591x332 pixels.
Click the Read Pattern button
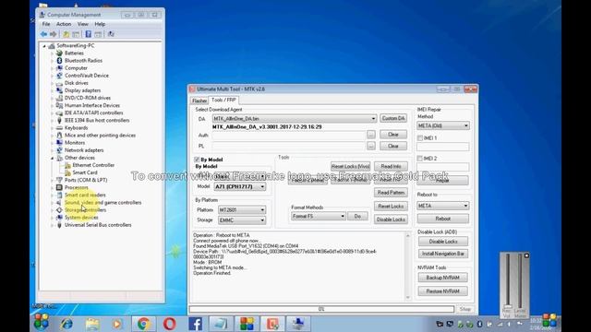point(391,193)
